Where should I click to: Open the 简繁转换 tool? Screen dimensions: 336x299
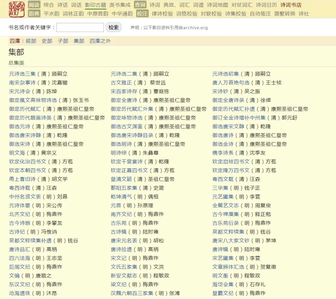point(285,13)
